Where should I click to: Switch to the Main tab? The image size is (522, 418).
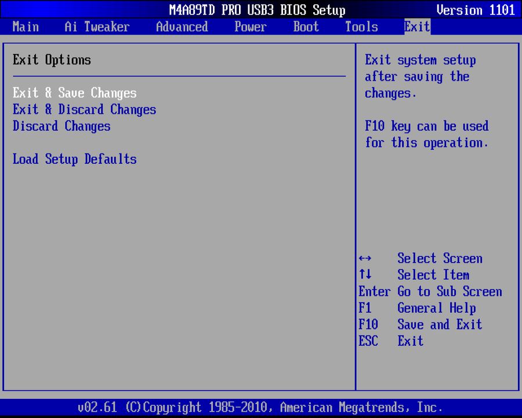(26, 27)
